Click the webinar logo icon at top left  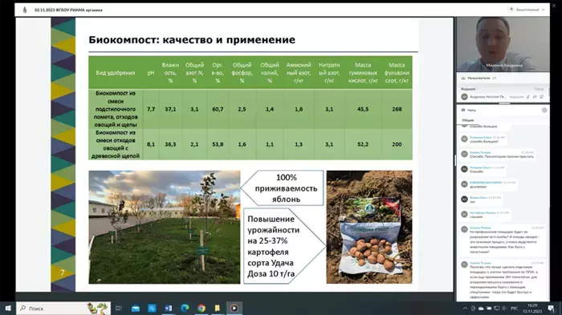pos(25,10)
